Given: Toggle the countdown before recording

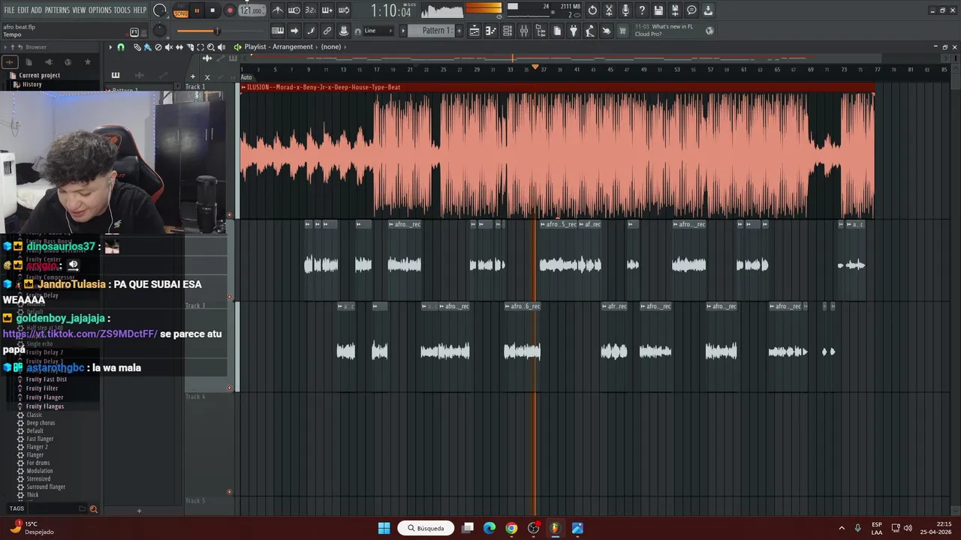Looking at the screenshot, I should (310, 10).
